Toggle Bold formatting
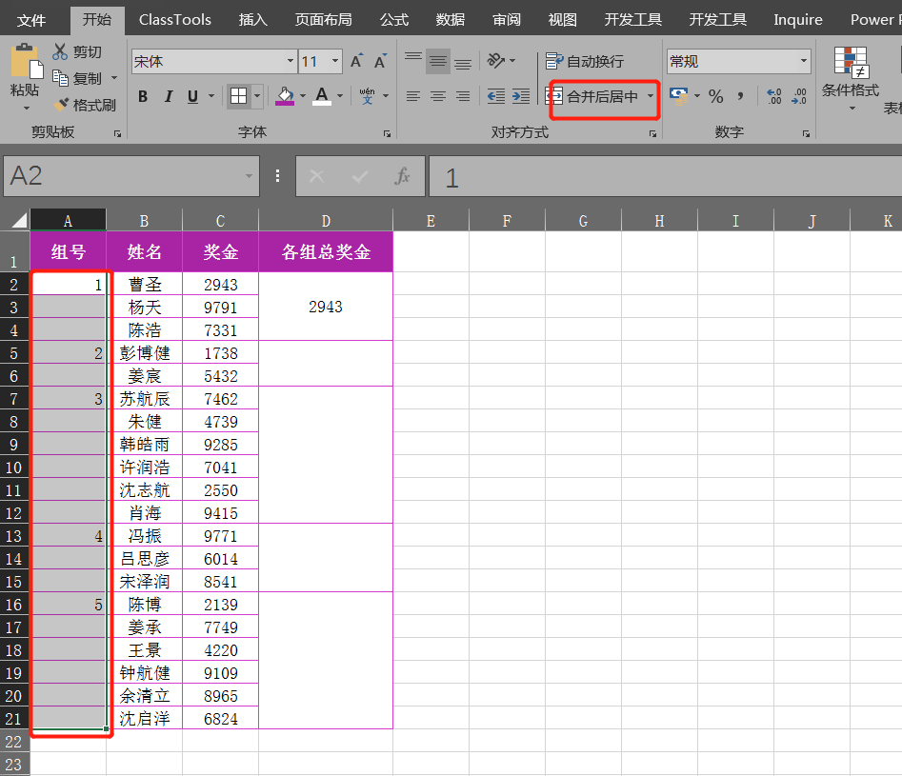Image resolution: width=902 pixels, height=776 pixels. point(143,96)
